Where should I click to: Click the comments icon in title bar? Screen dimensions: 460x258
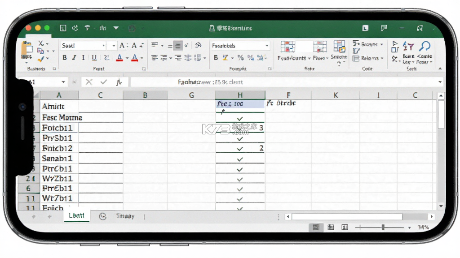[384, 28]
